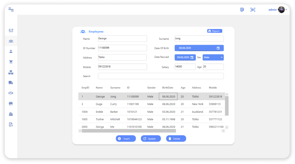Select the Tsotne Mitchell row

coord(151,119)
